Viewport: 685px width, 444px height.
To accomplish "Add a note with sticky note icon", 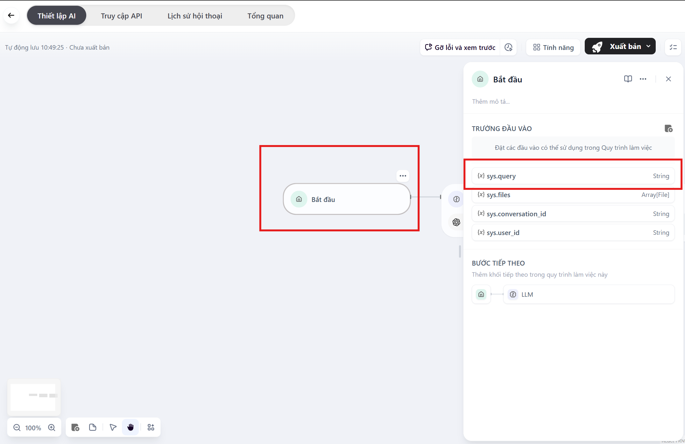I will pos(93,427).
